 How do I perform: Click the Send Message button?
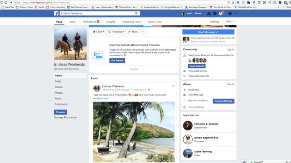click(x=208, y=32)
